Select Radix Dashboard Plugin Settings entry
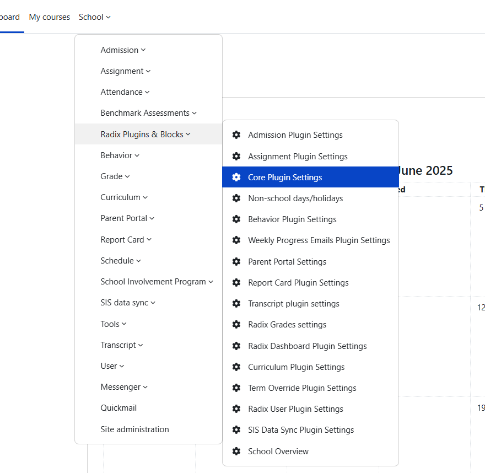Viewport: 485px width, 473px height. coord(307,346)
